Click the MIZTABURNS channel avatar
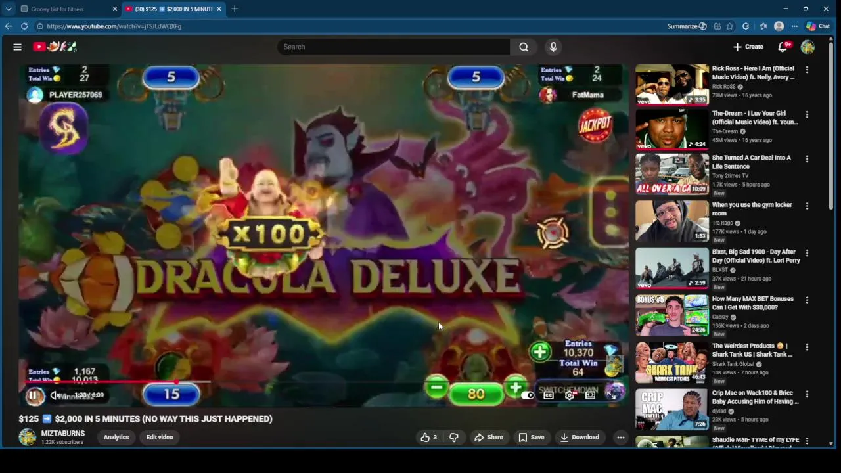 click(x=28, y=438)
